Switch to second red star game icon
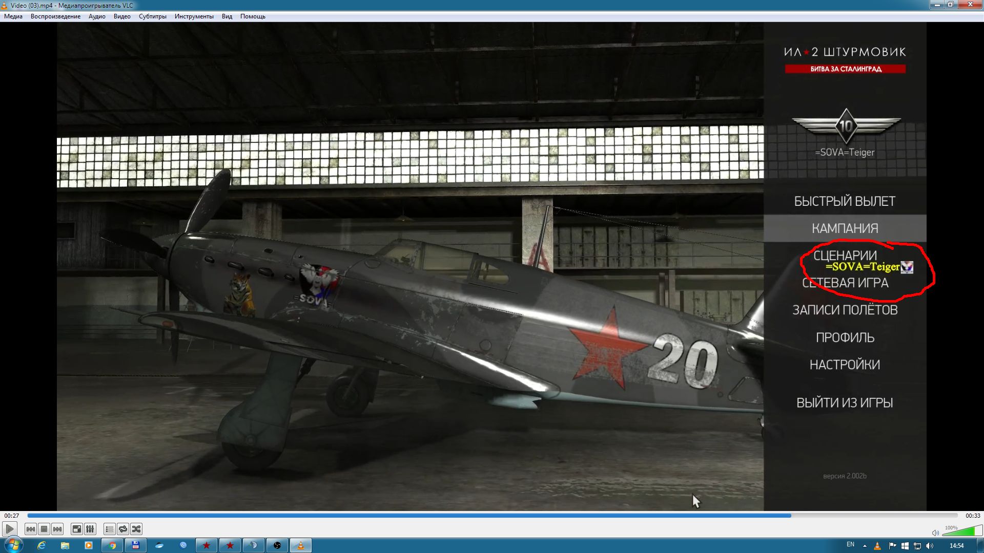The image size is (984, 553). (x=230, y=545)
